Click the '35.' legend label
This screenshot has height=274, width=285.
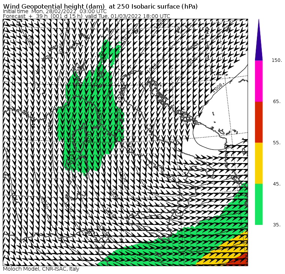[x=277, y=225]
